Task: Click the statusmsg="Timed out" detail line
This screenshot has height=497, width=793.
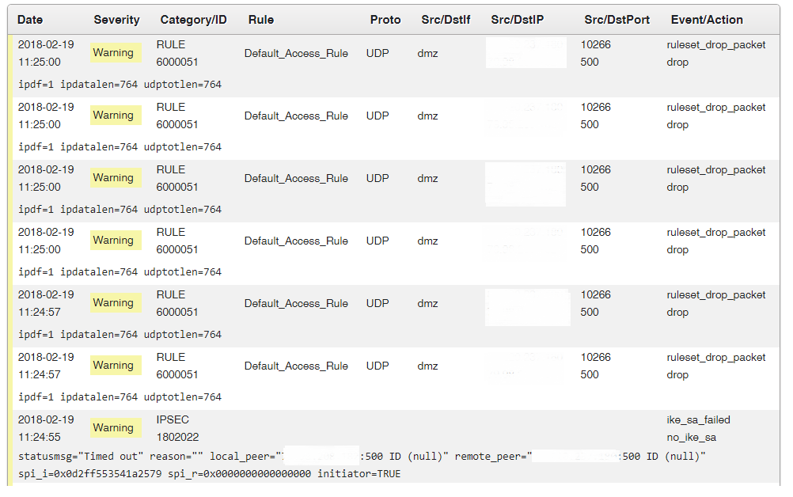Action: 362,457
